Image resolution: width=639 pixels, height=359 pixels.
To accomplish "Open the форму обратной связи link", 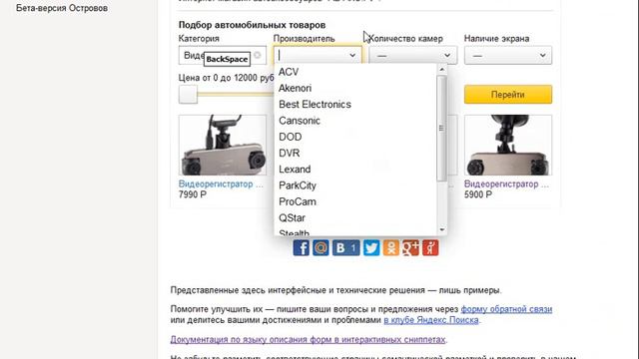I will point(506,309).
